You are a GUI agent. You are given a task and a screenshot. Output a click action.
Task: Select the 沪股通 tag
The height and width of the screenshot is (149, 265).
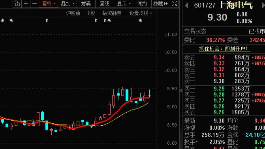click(x=73, y=13)
